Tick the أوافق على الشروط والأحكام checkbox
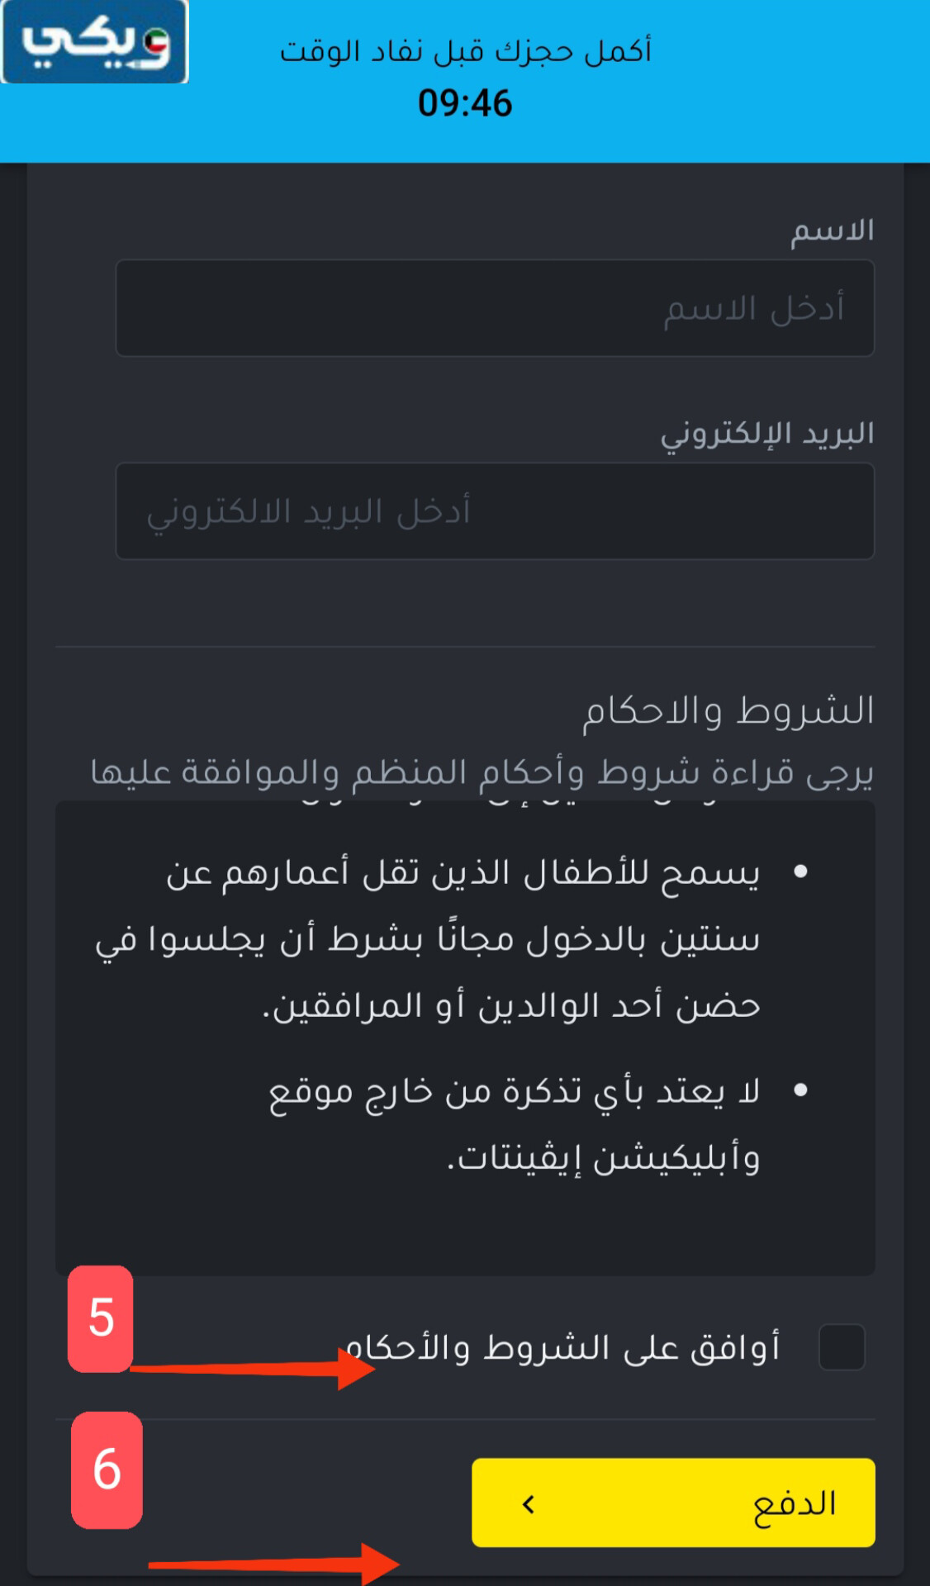930x1586 pixels. point(842,1346)
